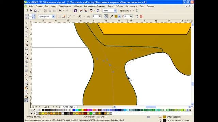Expand the color profile status arrow
218x122 pixels.
(x=124, y=120)
